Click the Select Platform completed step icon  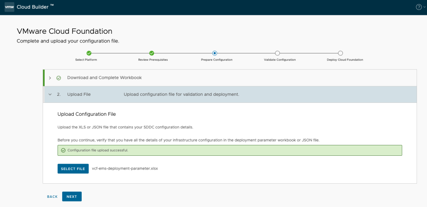pos(89,53)
